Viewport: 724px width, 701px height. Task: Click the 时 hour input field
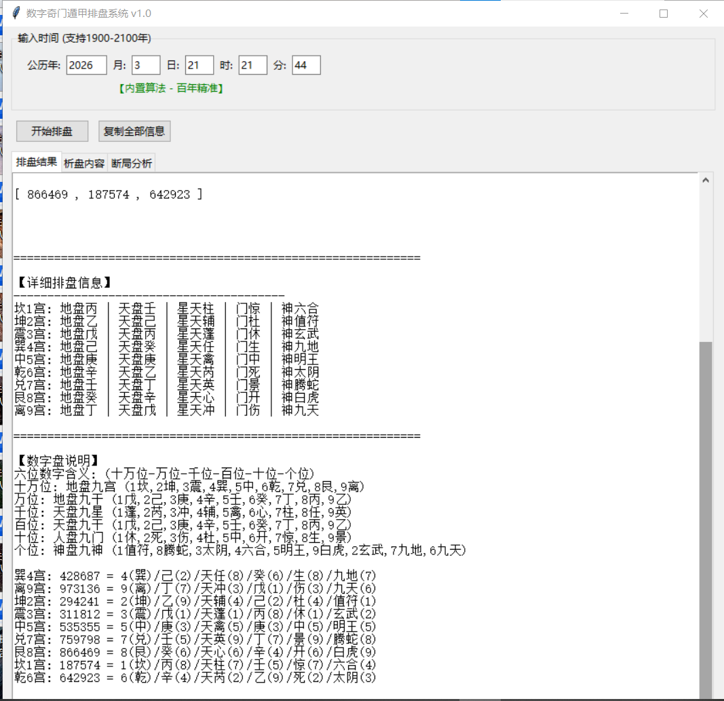tap(253, 65)
